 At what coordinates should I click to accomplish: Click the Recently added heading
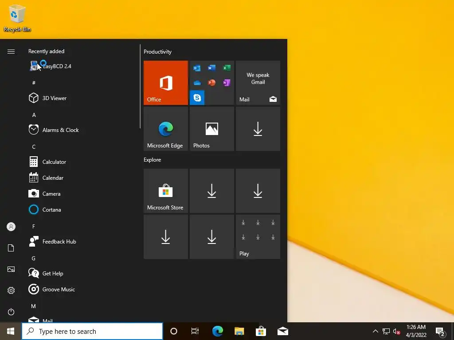tap(46, 51)
